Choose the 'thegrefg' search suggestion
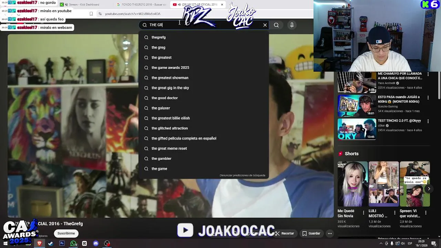Image resolution: width=441 pixels, height=248 pixels. pos(203,37)
